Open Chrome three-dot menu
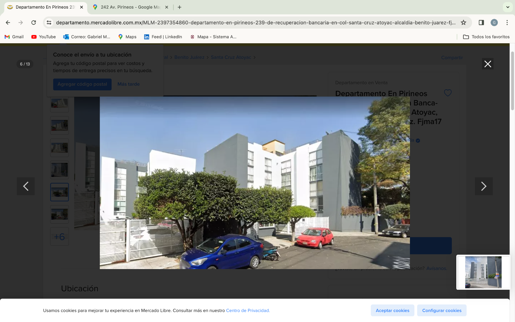The image size is (515, 322). 507,23
